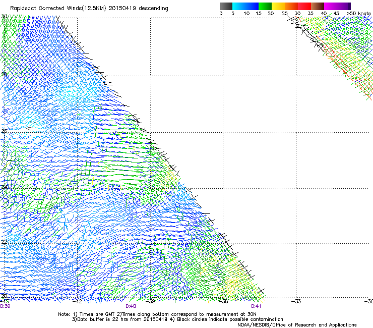The height and width of the screenshot is (328, 373).
Task: Click the '24' latitude axis label
Action: [x=4, y=187]
